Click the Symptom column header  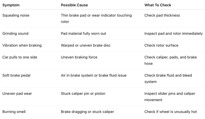pos(11,5)
